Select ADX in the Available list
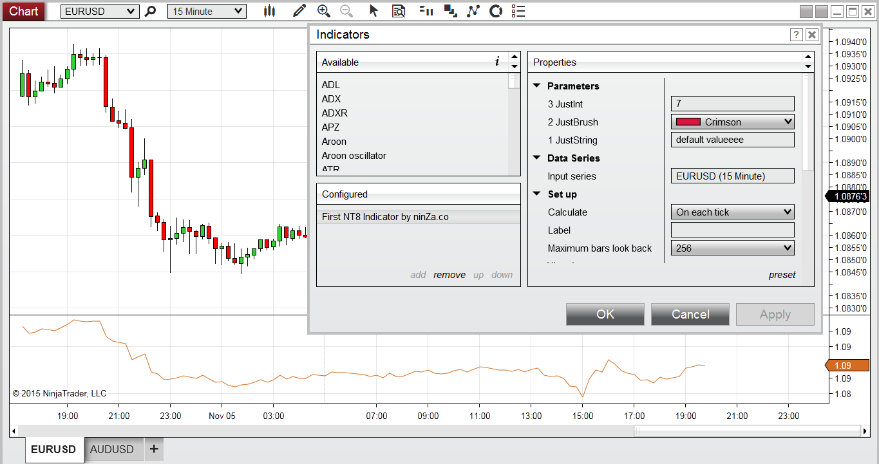 pos(332,99)
